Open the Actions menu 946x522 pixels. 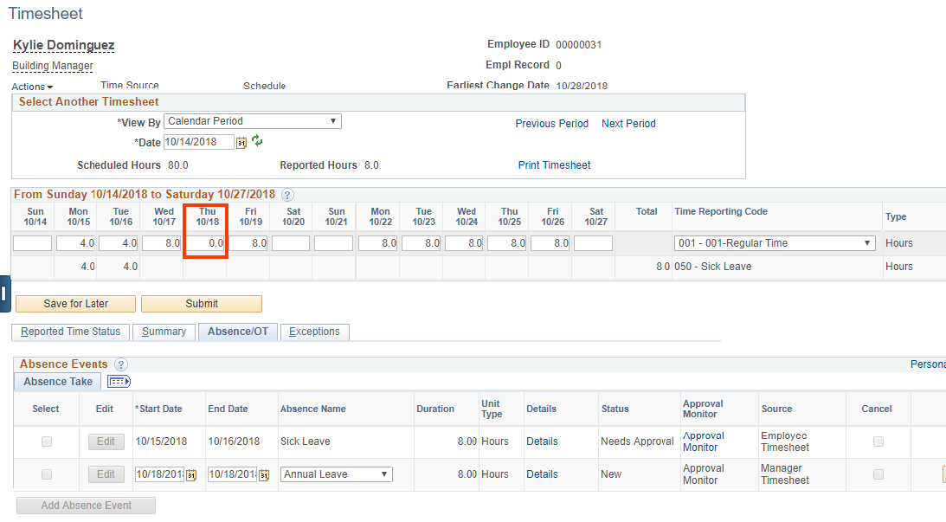(x=32, y=86)
